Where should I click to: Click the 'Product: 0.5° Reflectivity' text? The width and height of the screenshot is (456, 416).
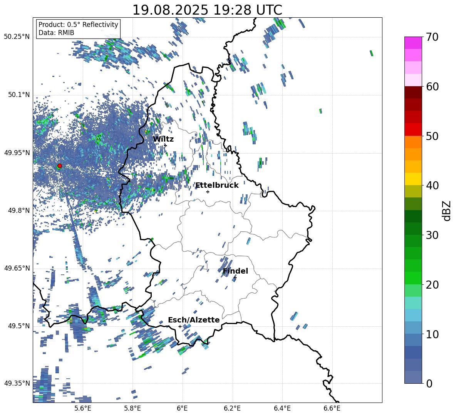pyautogui.click(x=78, y=25)
